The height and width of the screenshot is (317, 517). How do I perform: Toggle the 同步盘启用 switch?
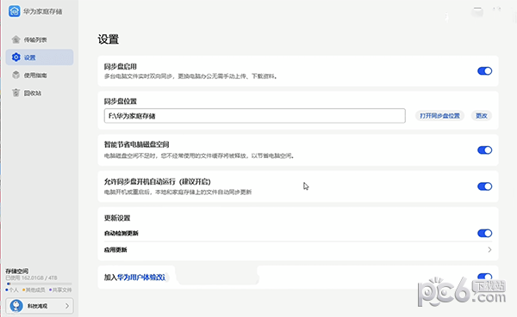pyautogui.click(x=484, y=71)
